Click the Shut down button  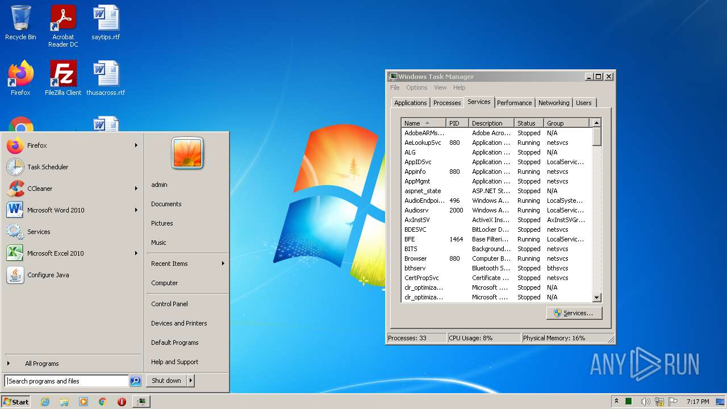tap(166, 381)
